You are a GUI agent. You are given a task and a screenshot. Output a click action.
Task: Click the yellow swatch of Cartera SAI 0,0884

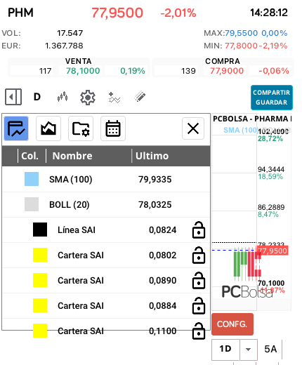click(40, 305)
